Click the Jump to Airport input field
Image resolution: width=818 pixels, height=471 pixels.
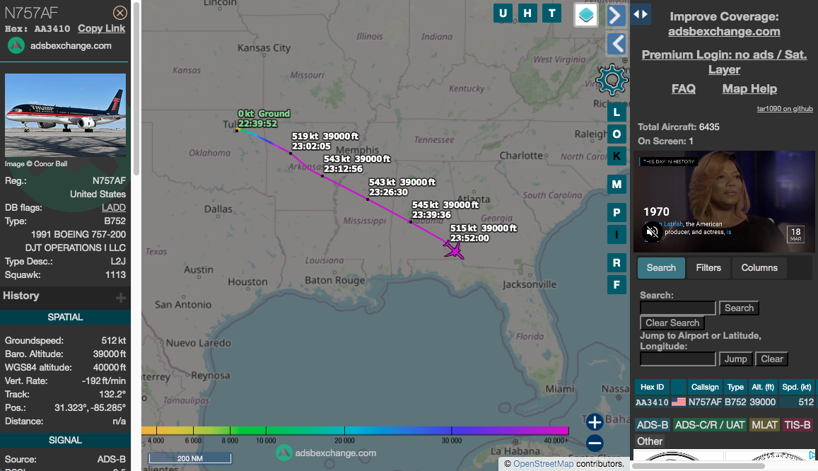click(x=678, y=359)
